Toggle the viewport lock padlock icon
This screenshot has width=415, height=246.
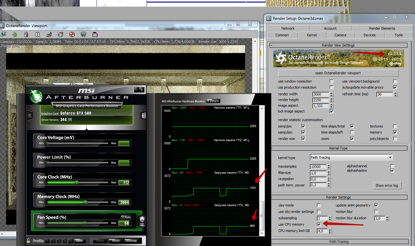[x=26, y=34]
